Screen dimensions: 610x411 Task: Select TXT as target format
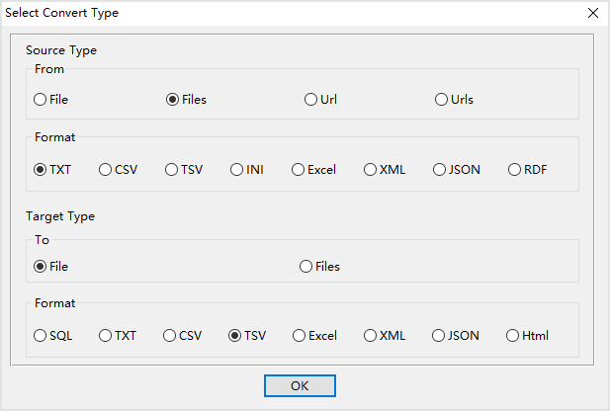(106, 335)
